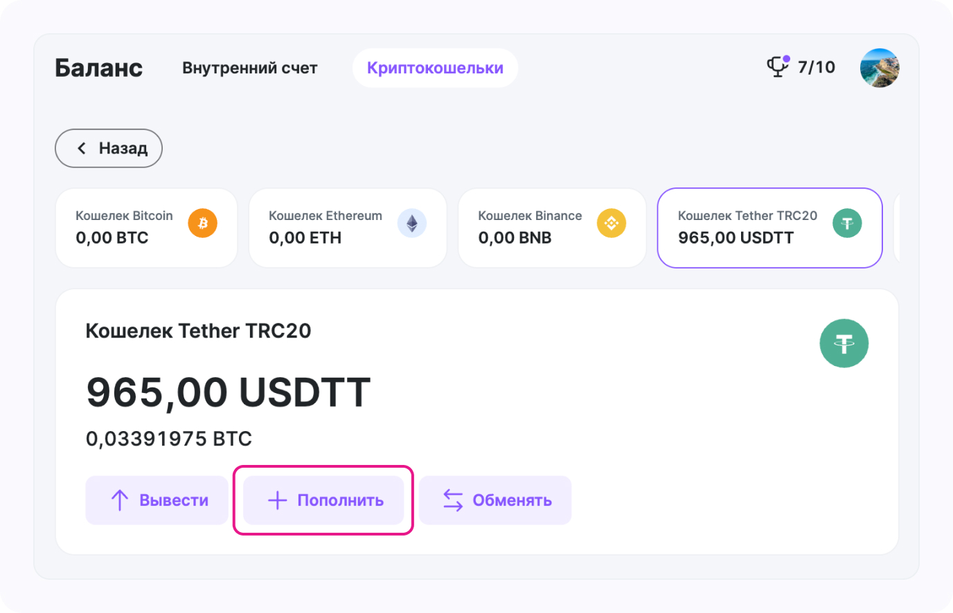Switch to Внутренний счет tab

(x=250, y=68)
